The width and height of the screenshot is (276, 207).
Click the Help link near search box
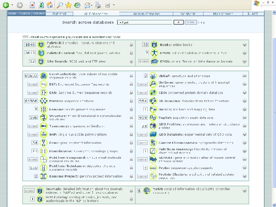[202, 22]
